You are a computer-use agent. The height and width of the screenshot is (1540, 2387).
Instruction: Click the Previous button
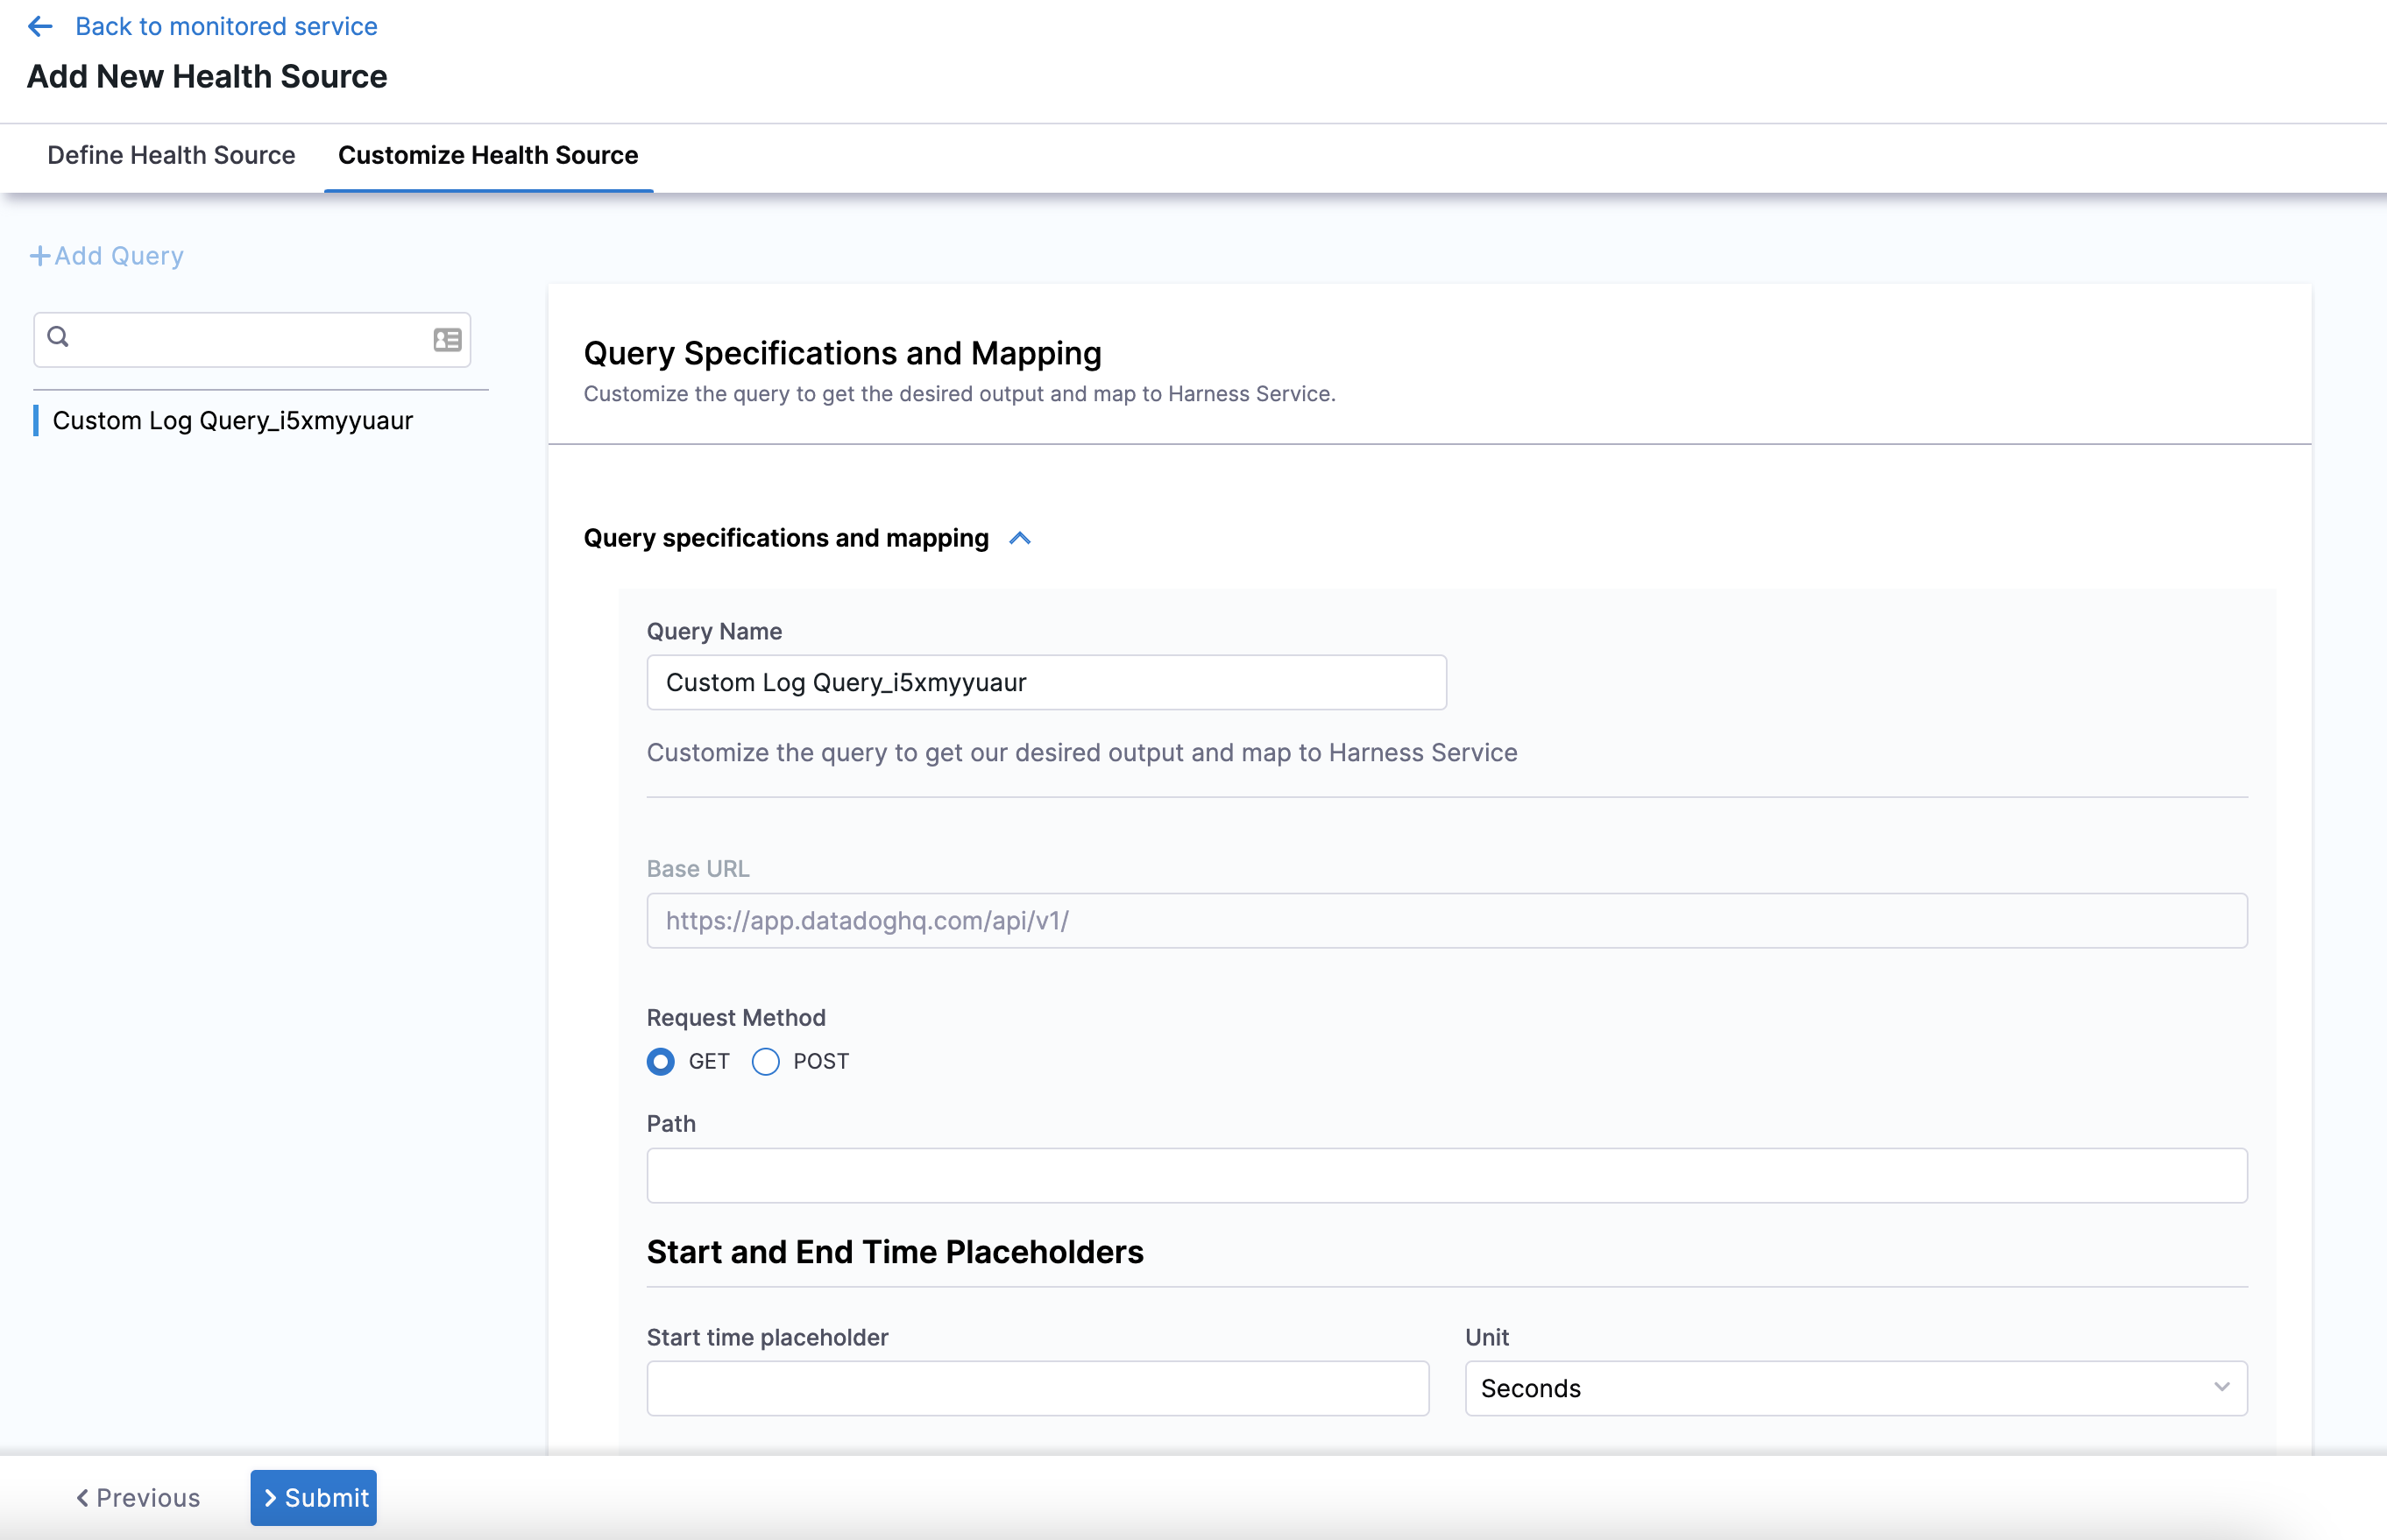138,1498
